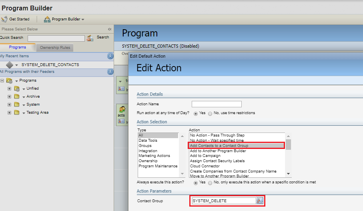Image resolution: width=363 pixels, height=211 pixels.
Task: Open dropdown arrow next to SYSTEM_DELETE_CONTACTS recent item
Action: click(x=16, y=65)
